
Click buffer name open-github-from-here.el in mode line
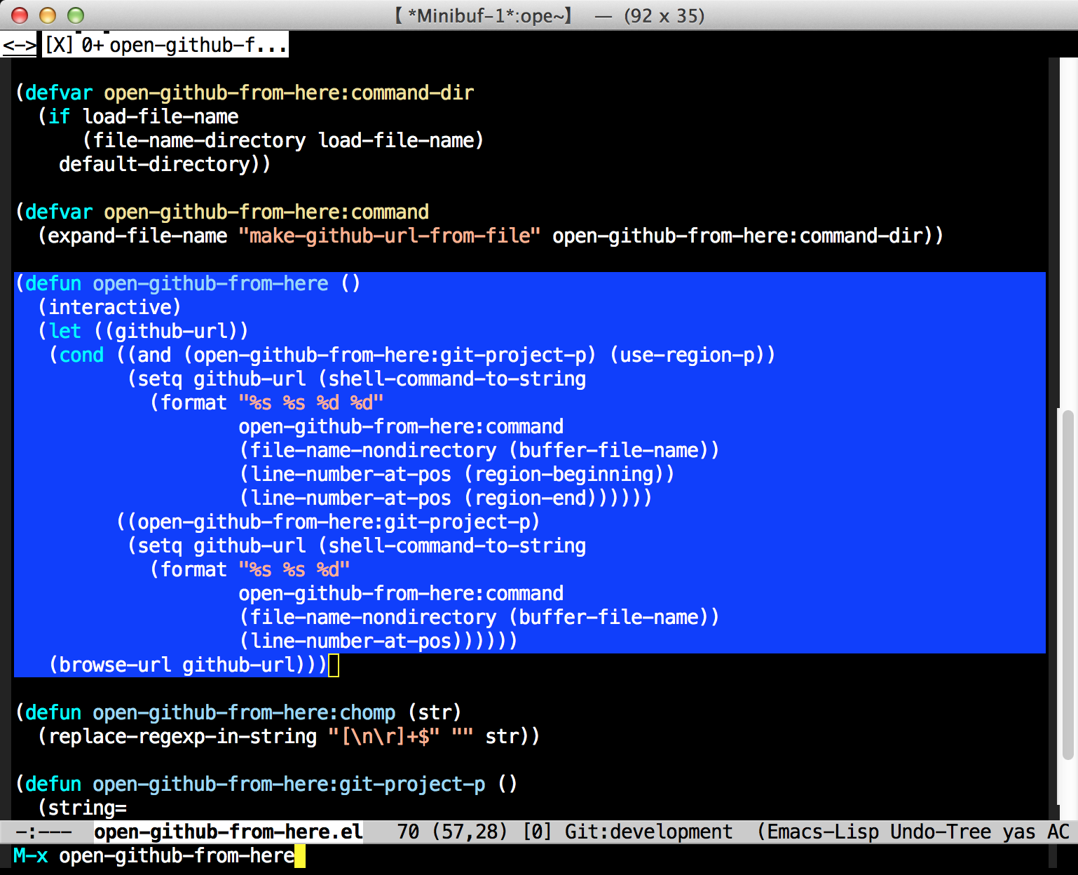point(228,832)
